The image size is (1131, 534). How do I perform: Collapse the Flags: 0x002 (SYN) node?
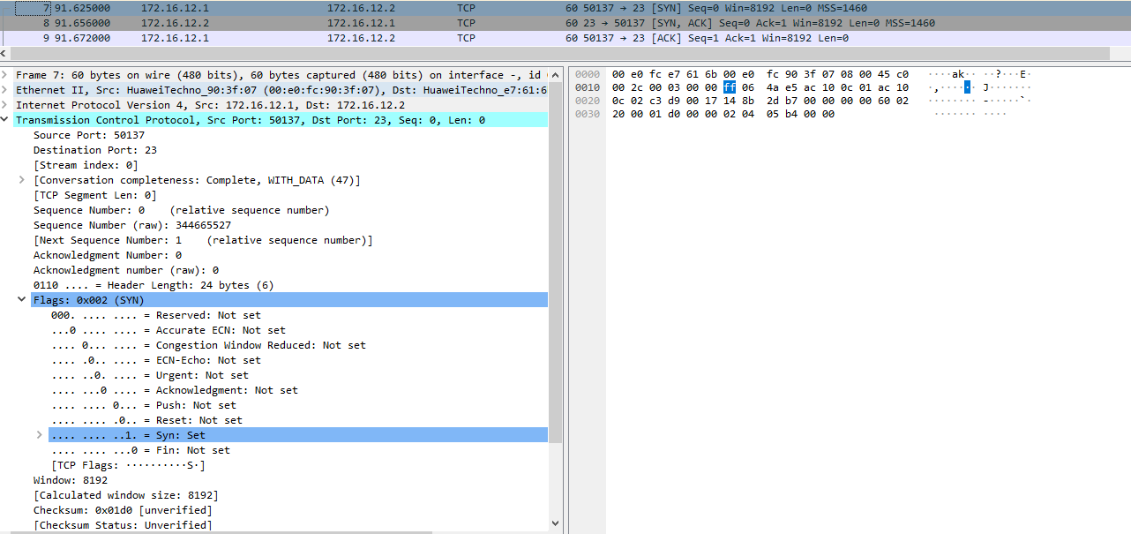[23, 300]
